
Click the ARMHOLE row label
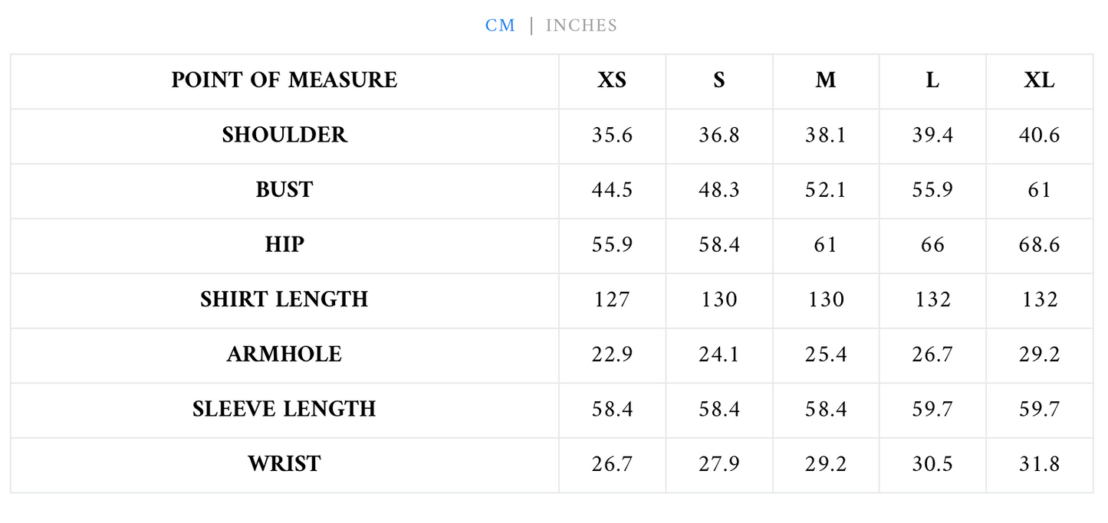coord(284,355)
